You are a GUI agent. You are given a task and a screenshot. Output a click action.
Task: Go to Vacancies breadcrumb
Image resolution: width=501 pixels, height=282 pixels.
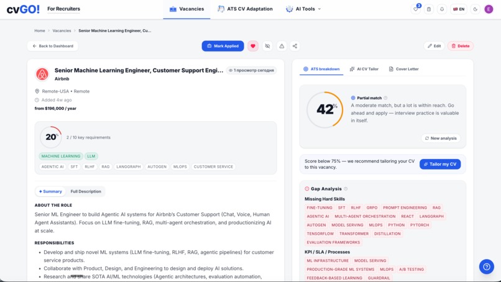click(62, 30)
